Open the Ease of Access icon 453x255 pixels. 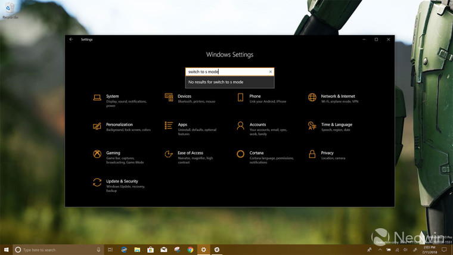(x=169, y=154)
